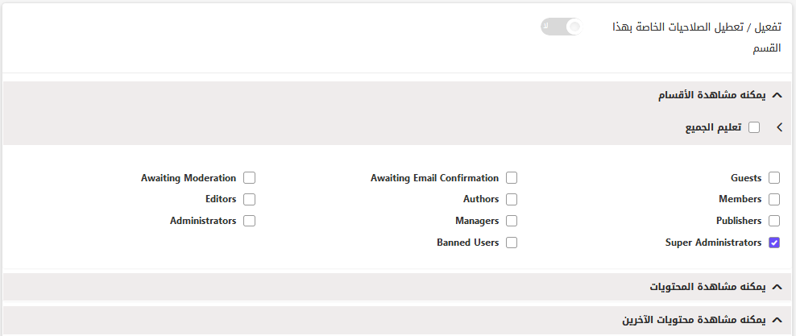Tick the Administrators checkbox
796x336 pixels.
249,221
